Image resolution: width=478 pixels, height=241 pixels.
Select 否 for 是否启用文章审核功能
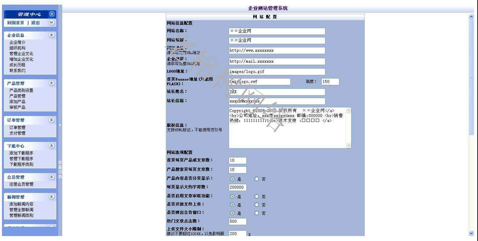click(257, 197)
